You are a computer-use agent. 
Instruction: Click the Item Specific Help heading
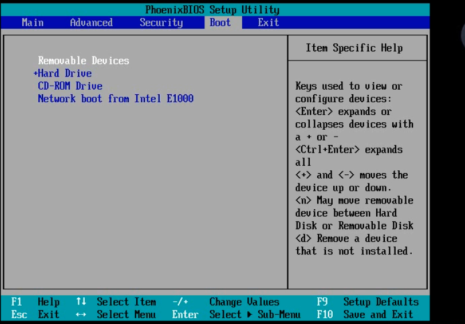(354, 48)
